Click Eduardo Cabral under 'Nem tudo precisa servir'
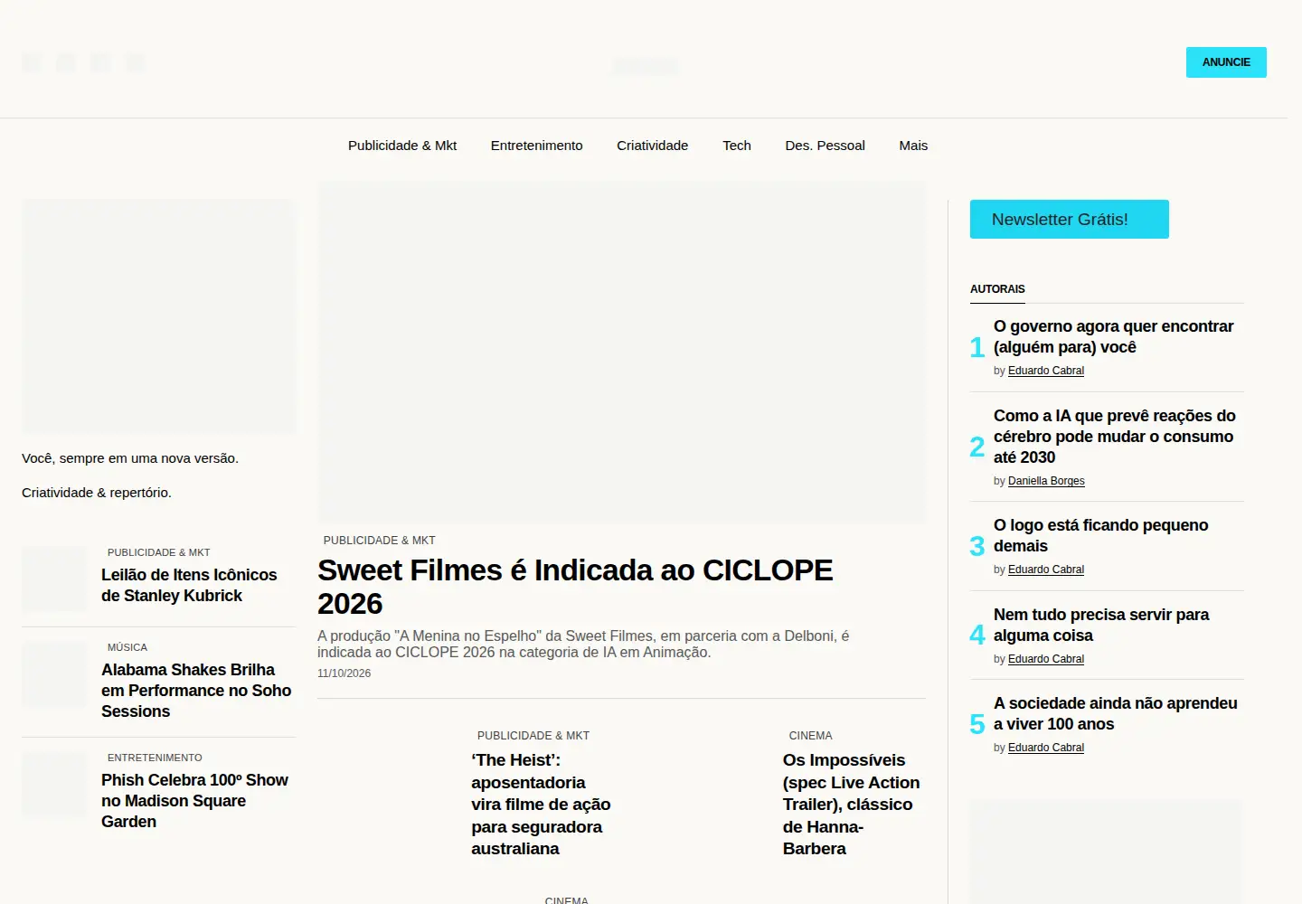 1046,659
